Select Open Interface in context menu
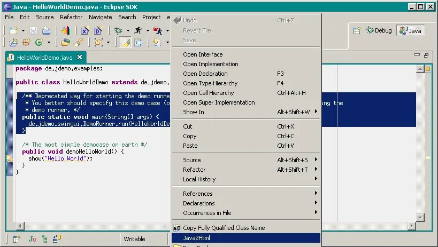Image resolution: width=438 pixels, height=247 pixels. click(x=246, y=54)
